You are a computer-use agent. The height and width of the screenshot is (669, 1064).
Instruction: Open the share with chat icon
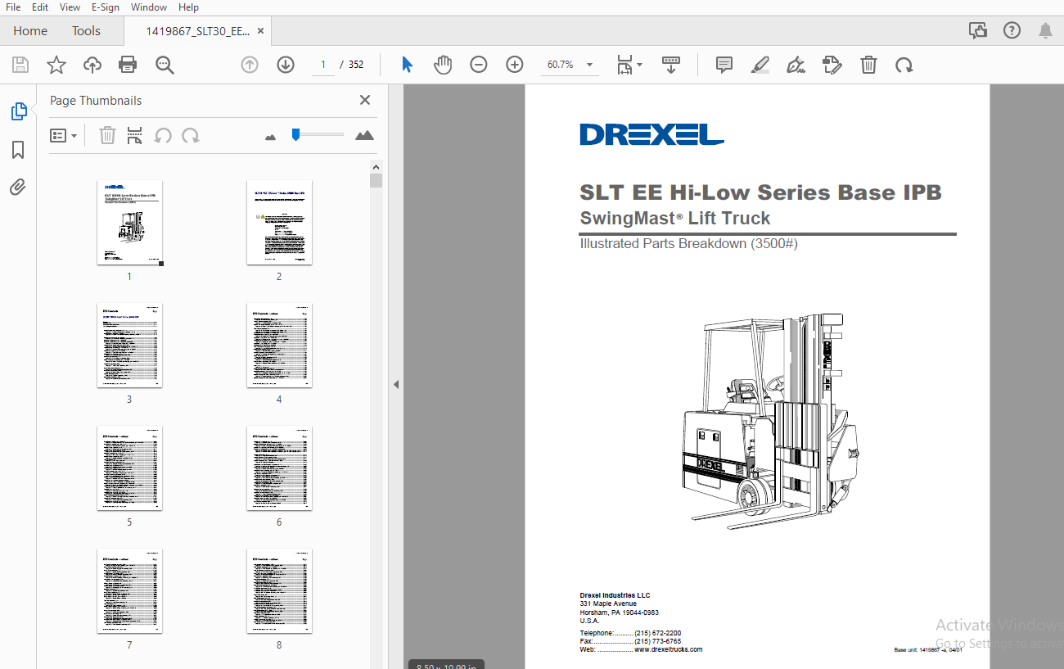click(978, 31)
